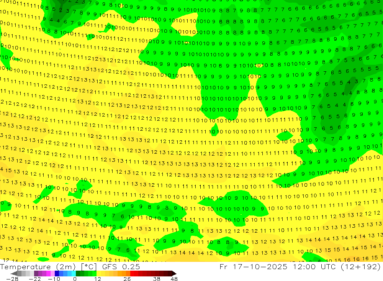383x281 pixels.
Task: Click the "Temperature (2m)" title text
Action: 38,266
